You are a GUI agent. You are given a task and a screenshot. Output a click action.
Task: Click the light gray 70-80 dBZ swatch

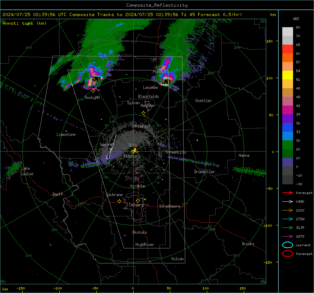[287, 31]
